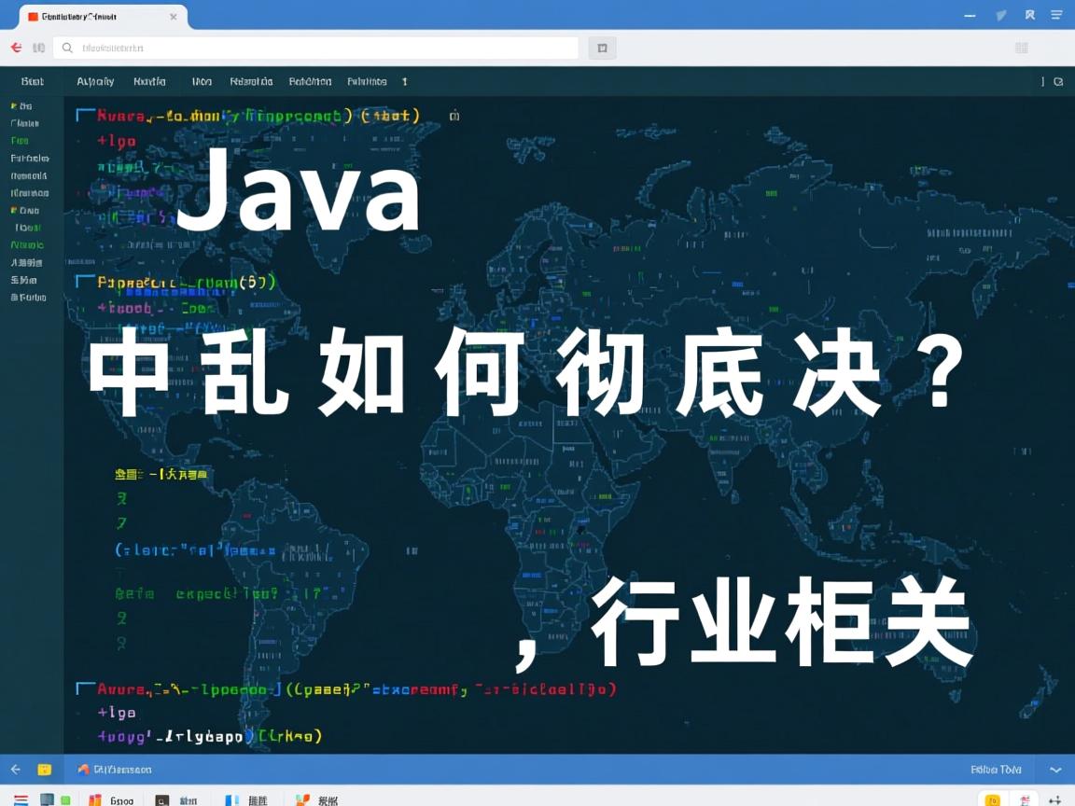This screenshot has height=806, width=1075.
Task: Open the second item in the dark menu bar
Action: 95,82
